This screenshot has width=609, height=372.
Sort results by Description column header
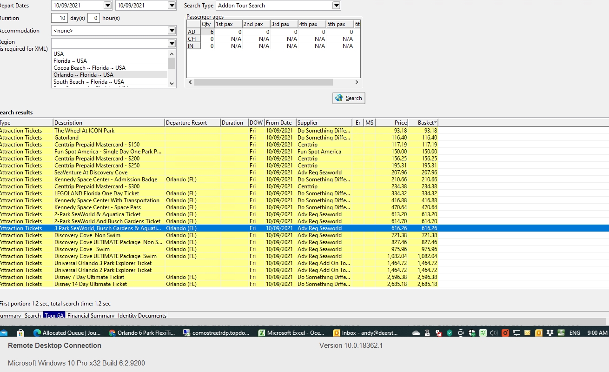[109, 123]
